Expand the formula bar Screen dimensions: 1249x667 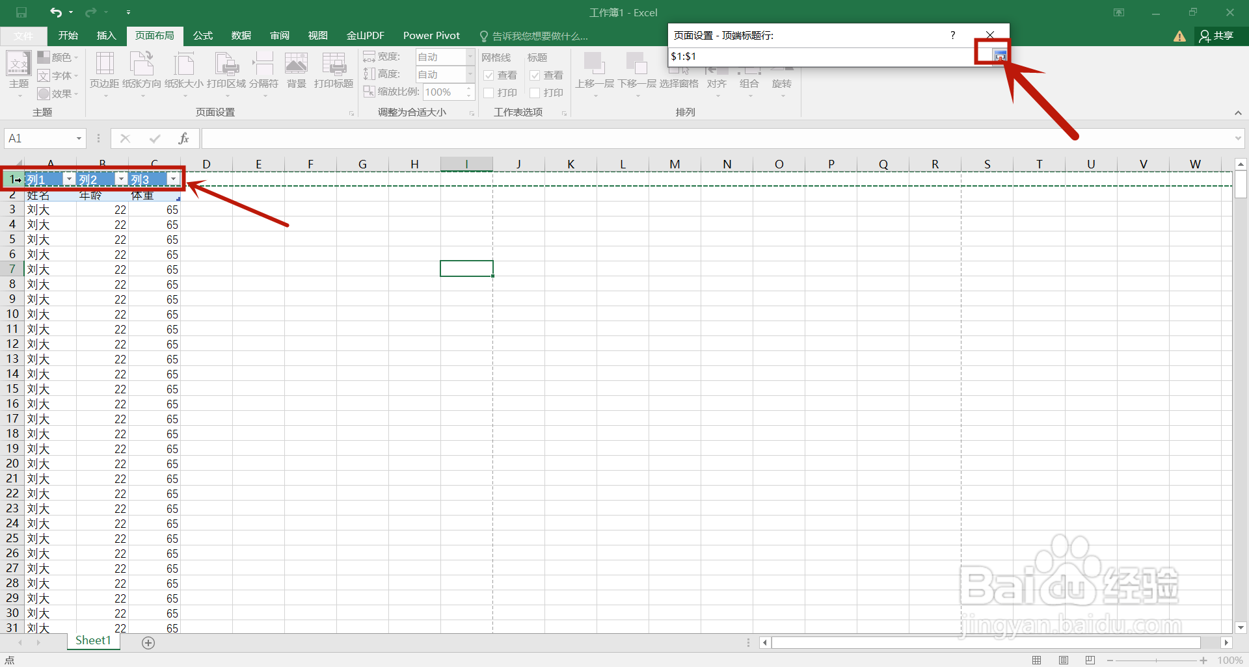point(1238,138)
